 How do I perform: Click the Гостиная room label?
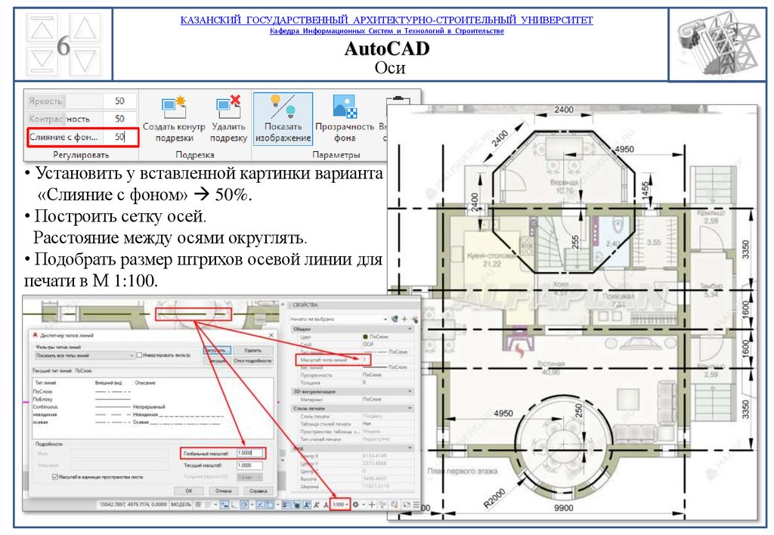click(551, 363)
